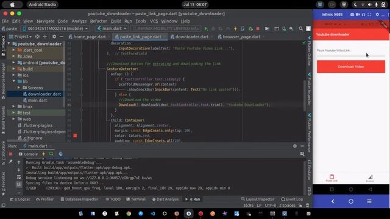
Task: Open DevTools blue icon in Run console toolbar
Action: [60, 154]
